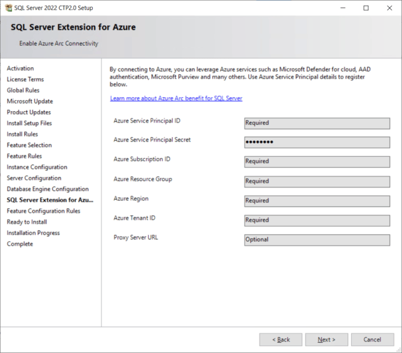Maximize the setup window

tap(366, 8)
